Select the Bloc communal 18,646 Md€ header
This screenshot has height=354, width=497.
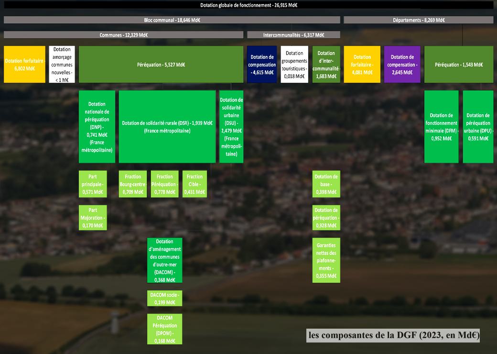(172, 20)
